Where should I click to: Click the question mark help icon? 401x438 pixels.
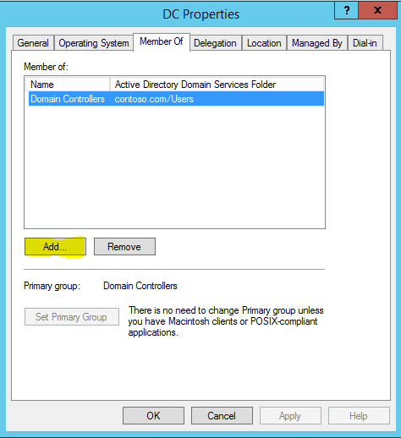(x=346, y=10)
